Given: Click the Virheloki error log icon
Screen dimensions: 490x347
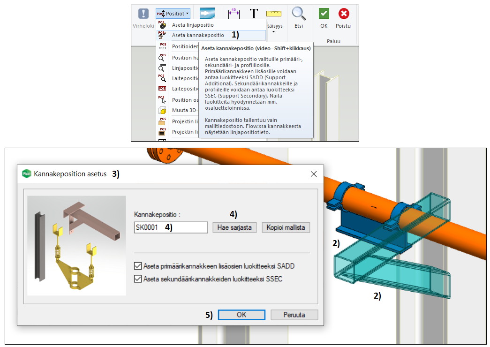Looking at the screenshot, I should 143,14.
